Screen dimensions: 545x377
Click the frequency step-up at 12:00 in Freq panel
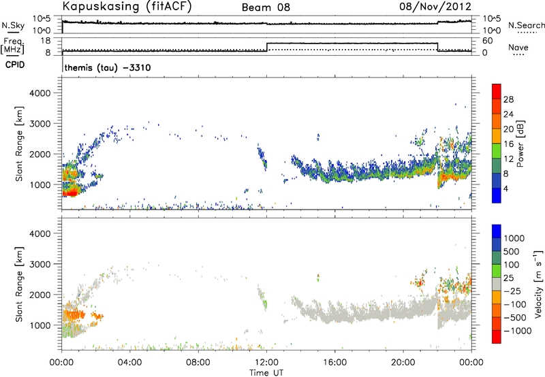click(266, 47)
